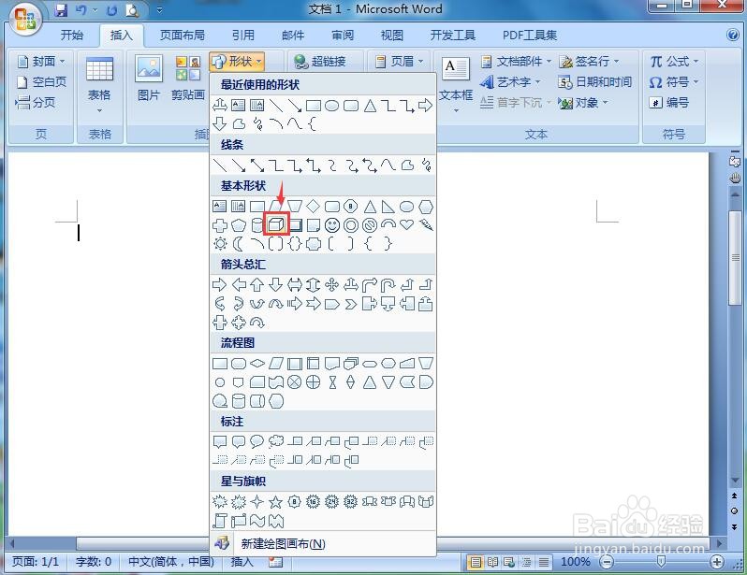Viewport: 747px width, 575px height.
Task: Pick the heart shape
Action: (406, 224)
